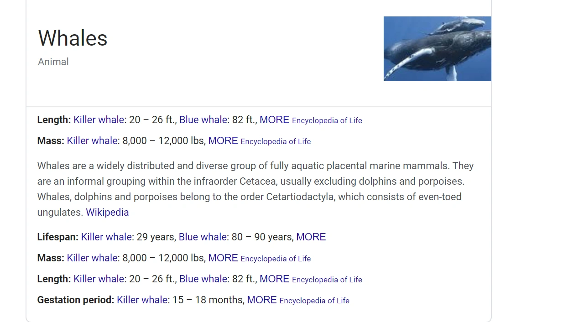573x322 pixels.
Task: Click Killer whale in Gestation period row
Action: 142,300
